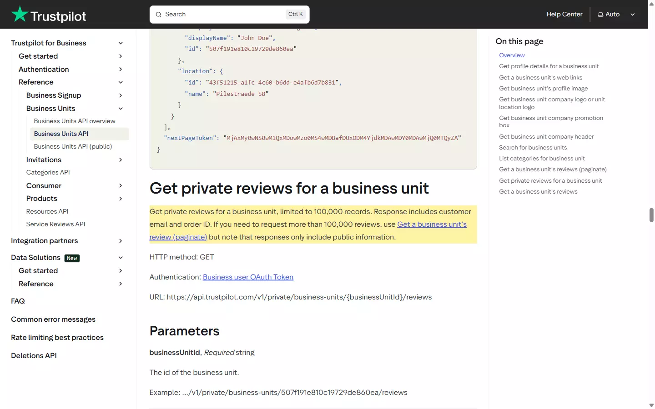Open Categories API in sidebar

click(48, 172)
